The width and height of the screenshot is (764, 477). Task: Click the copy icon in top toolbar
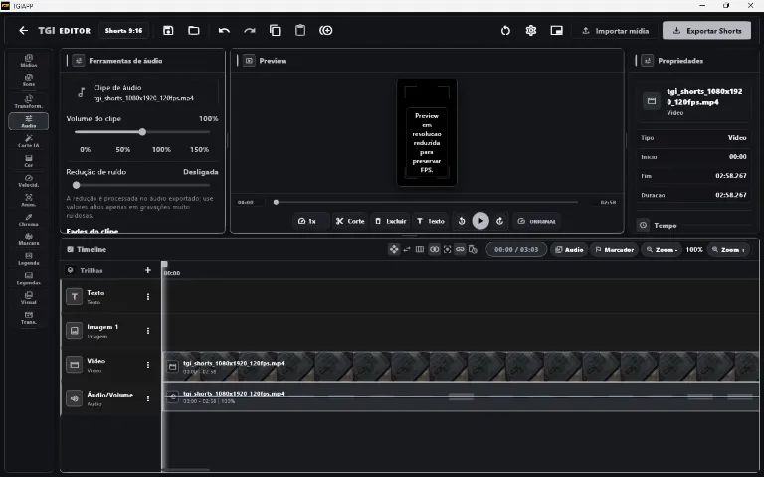pos(275,30)
